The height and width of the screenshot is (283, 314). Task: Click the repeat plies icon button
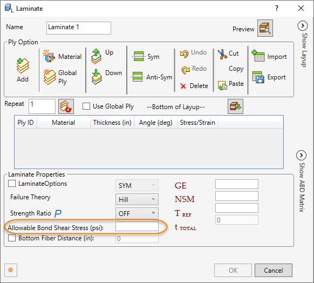[66, 106]
